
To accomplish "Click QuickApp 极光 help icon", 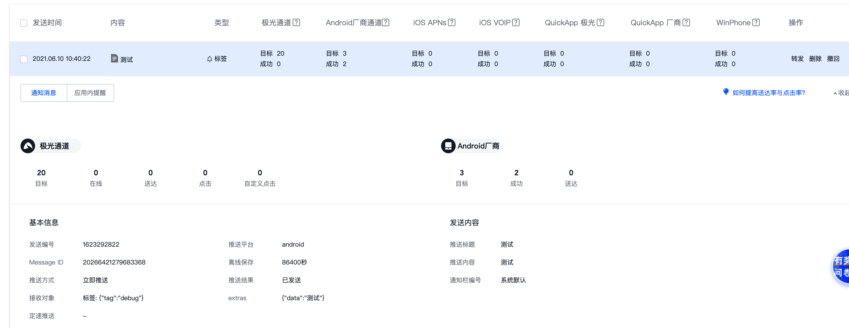I will point(601,22).
